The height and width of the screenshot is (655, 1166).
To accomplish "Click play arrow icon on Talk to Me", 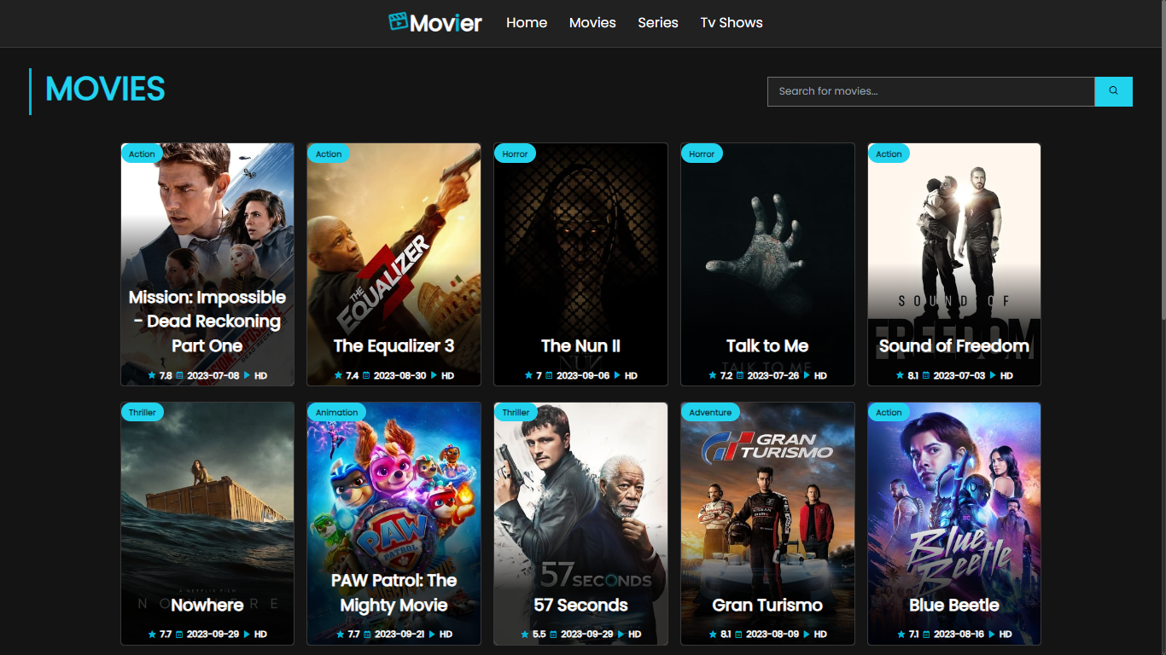I will click(x=807, y=375).
